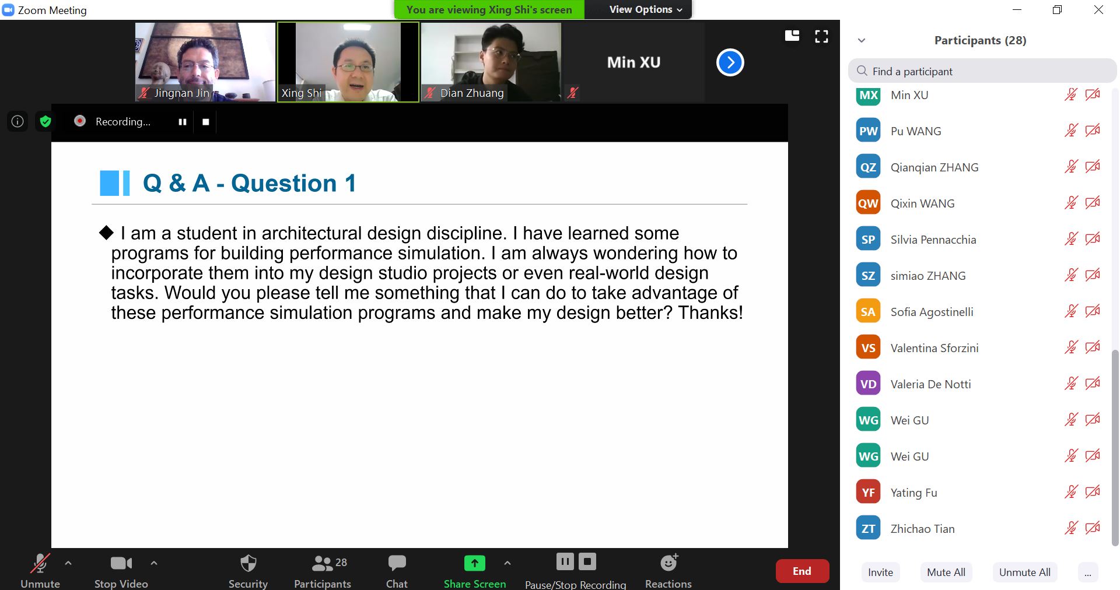Click the Find a participant search field
The width and height of the screenshot is (1120, 590).
pos(982,71)
